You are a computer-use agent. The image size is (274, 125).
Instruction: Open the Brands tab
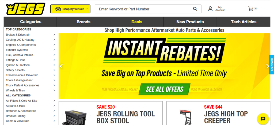(83, 22)
